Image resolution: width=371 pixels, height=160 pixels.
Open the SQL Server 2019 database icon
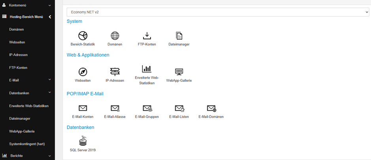[x=83, y=141]
